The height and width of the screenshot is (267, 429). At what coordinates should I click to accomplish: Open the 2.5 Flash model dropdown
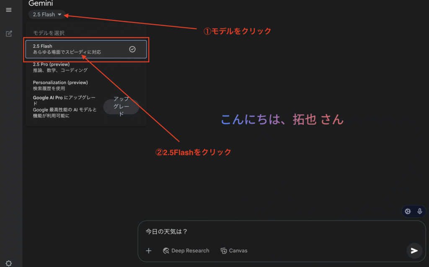coord(47,15)
